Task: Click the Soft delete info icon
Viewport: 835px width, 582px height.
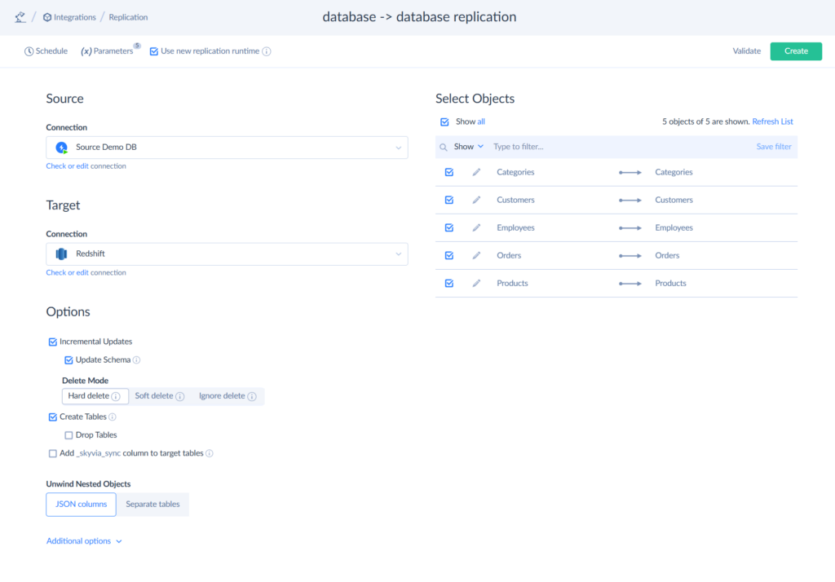Action: (x=180, y=396)
